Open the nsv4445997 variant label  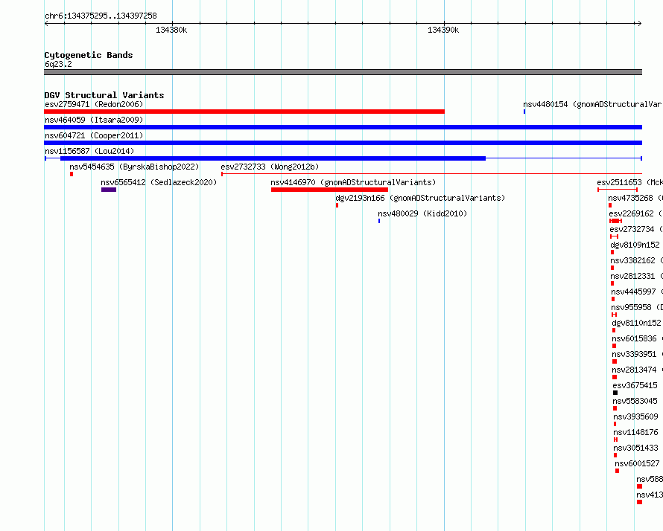[x=637, y=292]
